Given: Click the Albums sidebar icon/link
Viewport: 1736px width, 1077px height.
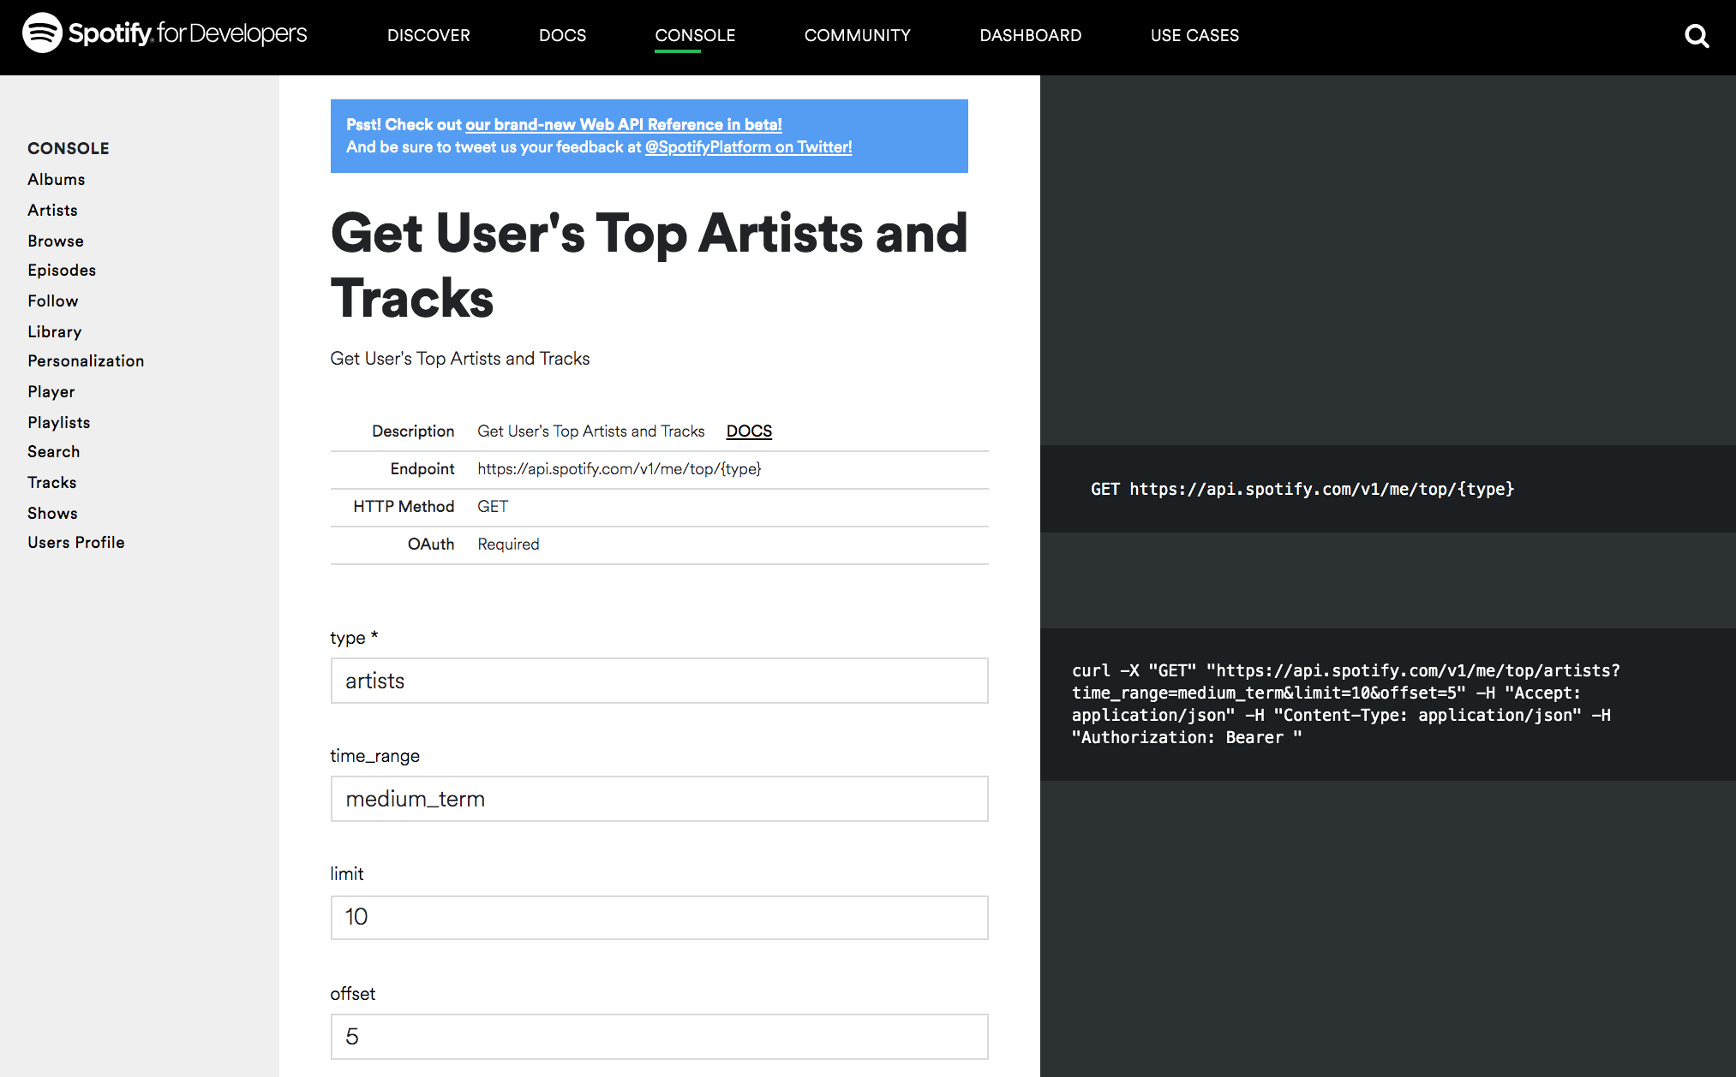Looking at the screenshot, I should [x=56, y=179].
